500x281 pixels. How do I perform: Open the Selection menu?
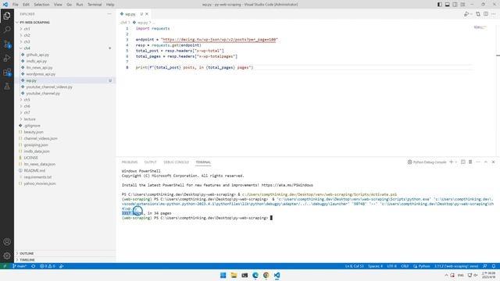[41, 5]
